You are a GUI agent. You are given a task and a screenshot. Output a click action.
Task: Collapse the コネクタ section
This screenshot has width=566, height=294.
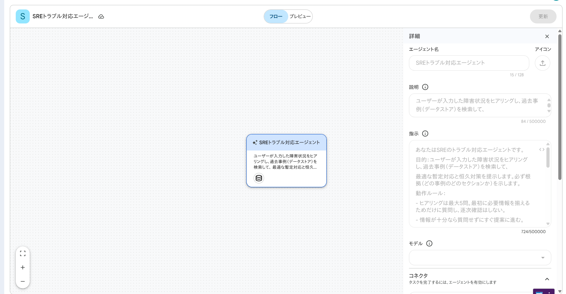tap(547, 279)
